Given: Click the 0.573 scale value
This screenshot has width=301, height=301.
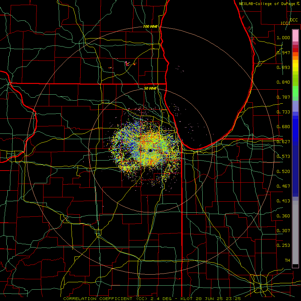Looking at the screenshot, I should pos(283,157).
